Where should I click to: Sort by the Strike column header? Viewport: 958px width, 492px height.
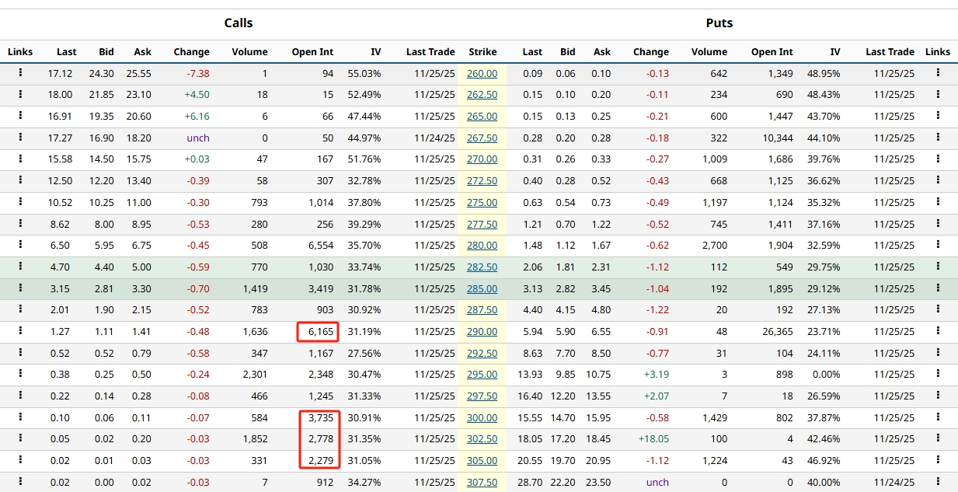point(482,52)
